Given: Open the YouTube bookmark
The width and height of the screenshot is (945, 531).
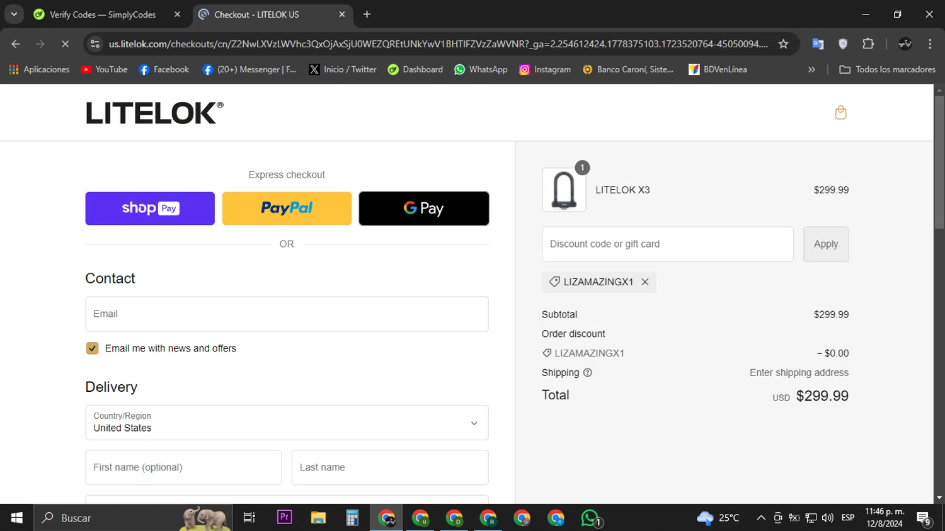Looking at the screenshot, I should [105, 69].
